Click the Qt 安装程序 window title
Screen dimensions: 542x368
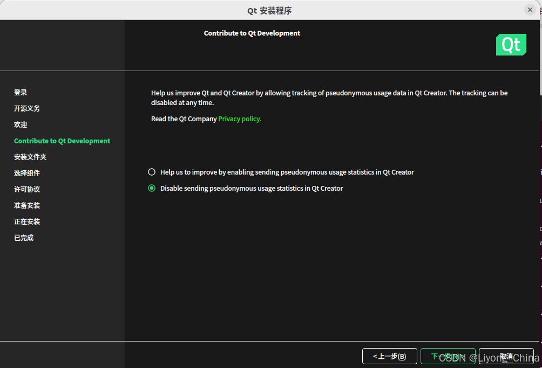269,11
